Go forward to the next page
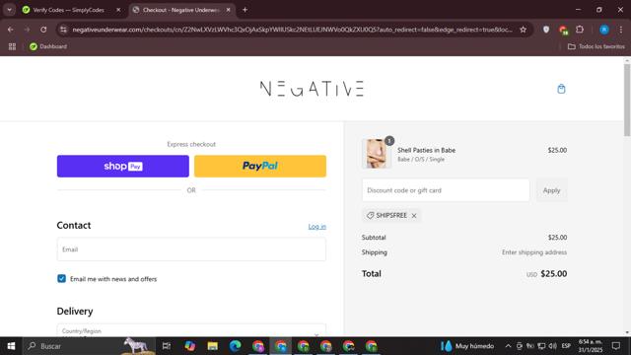 coord(27,30)
